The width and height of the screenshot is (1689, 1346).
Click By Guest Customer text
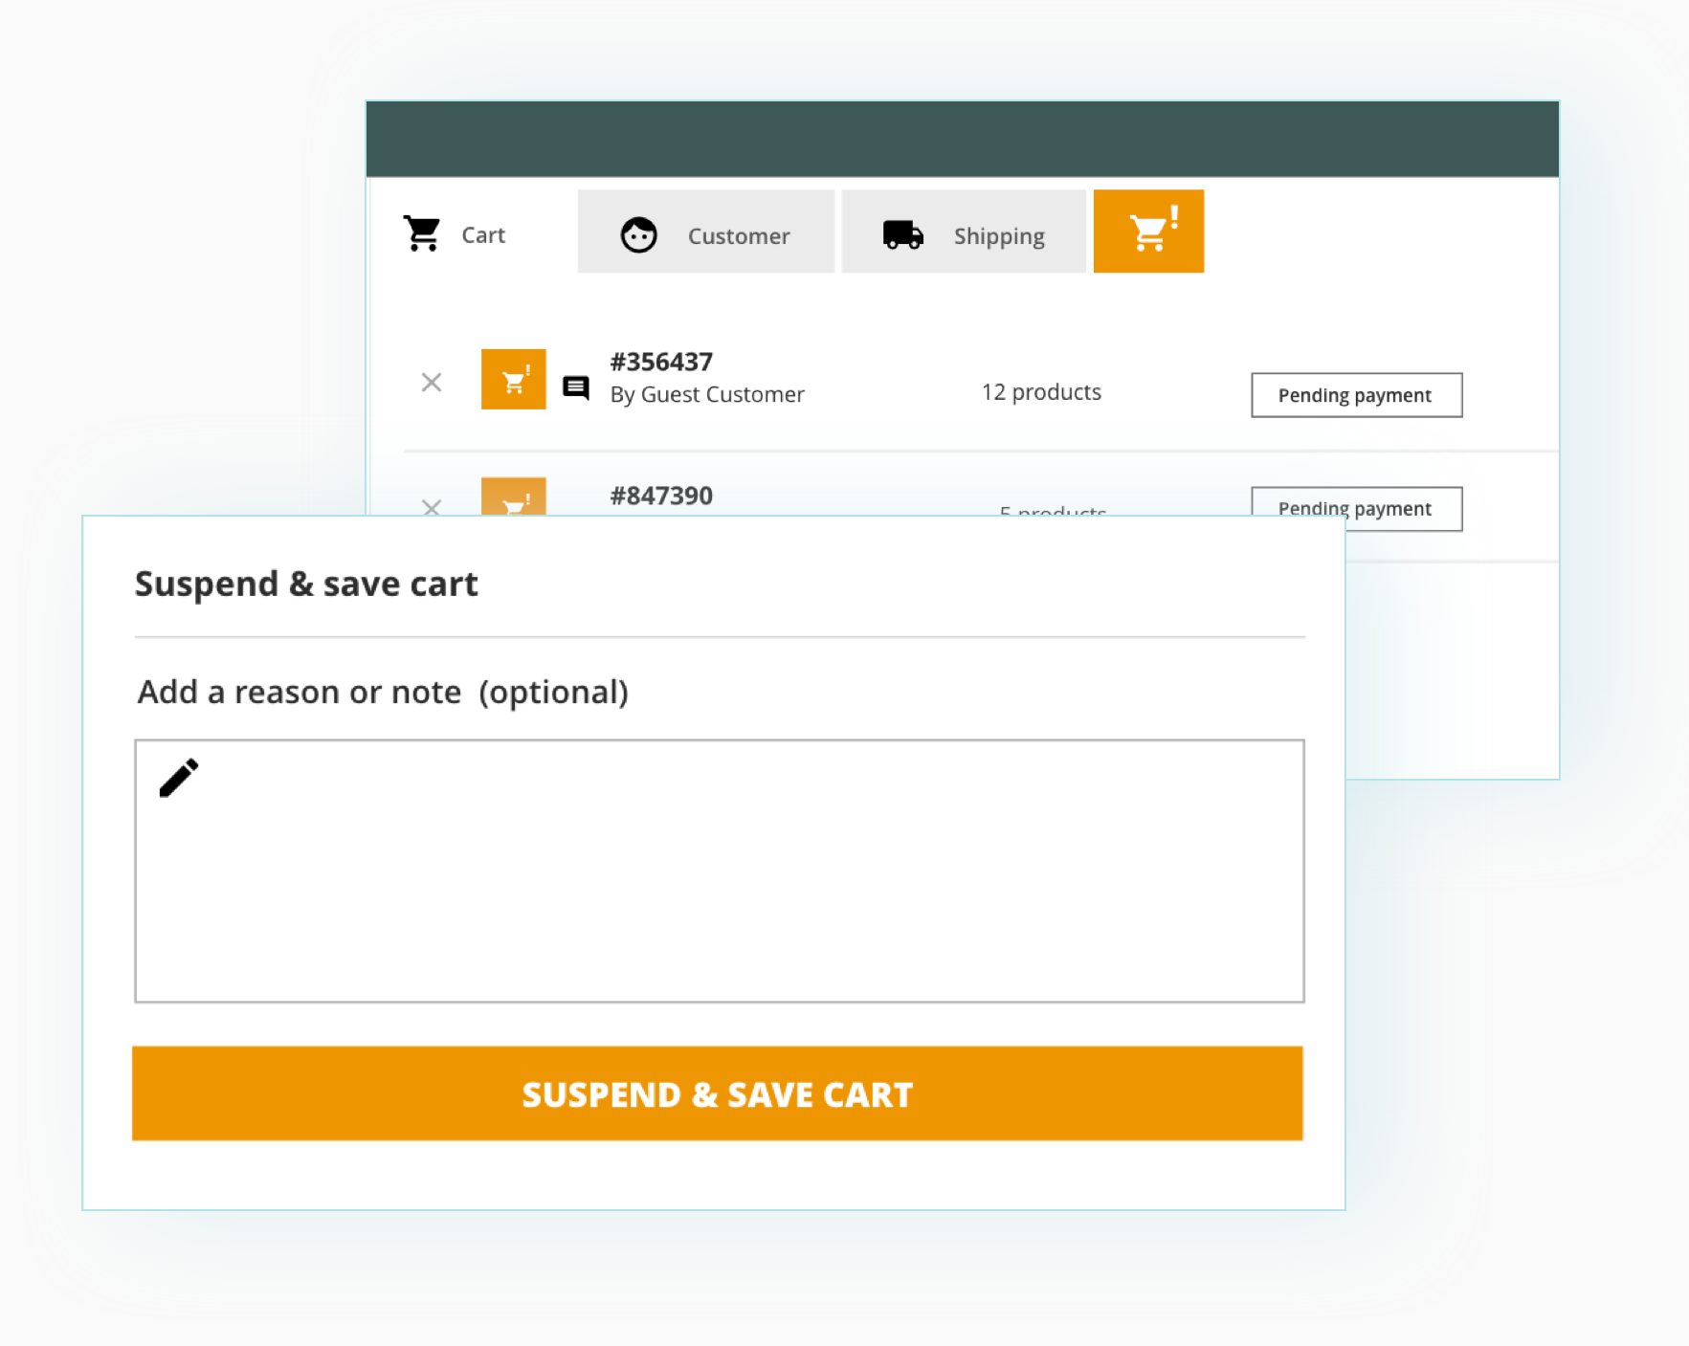click(707, 394)
